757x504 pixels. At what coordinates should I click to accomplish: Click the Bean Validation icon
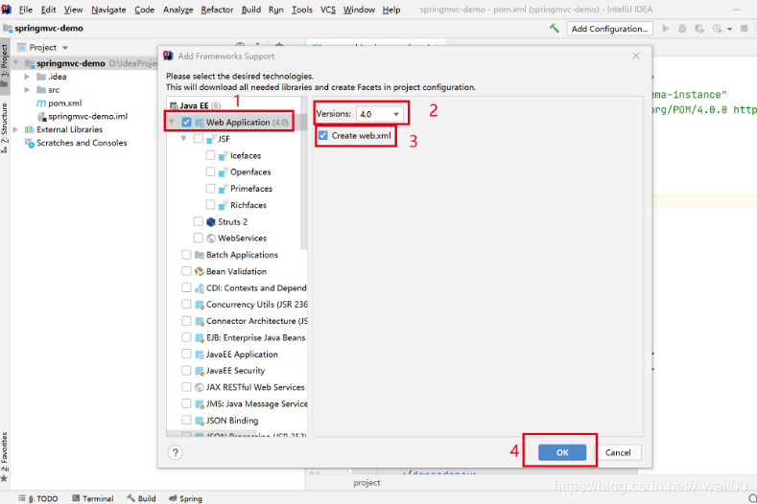199,271
